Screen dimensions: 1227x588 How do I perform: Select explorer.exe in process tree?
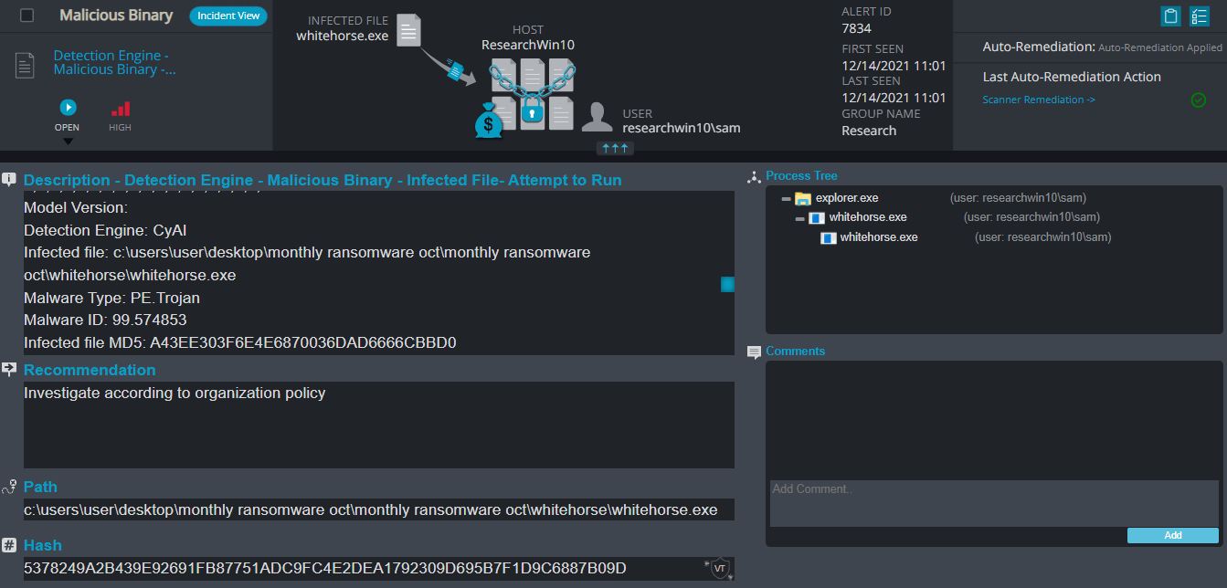click(x=847, y=198)
